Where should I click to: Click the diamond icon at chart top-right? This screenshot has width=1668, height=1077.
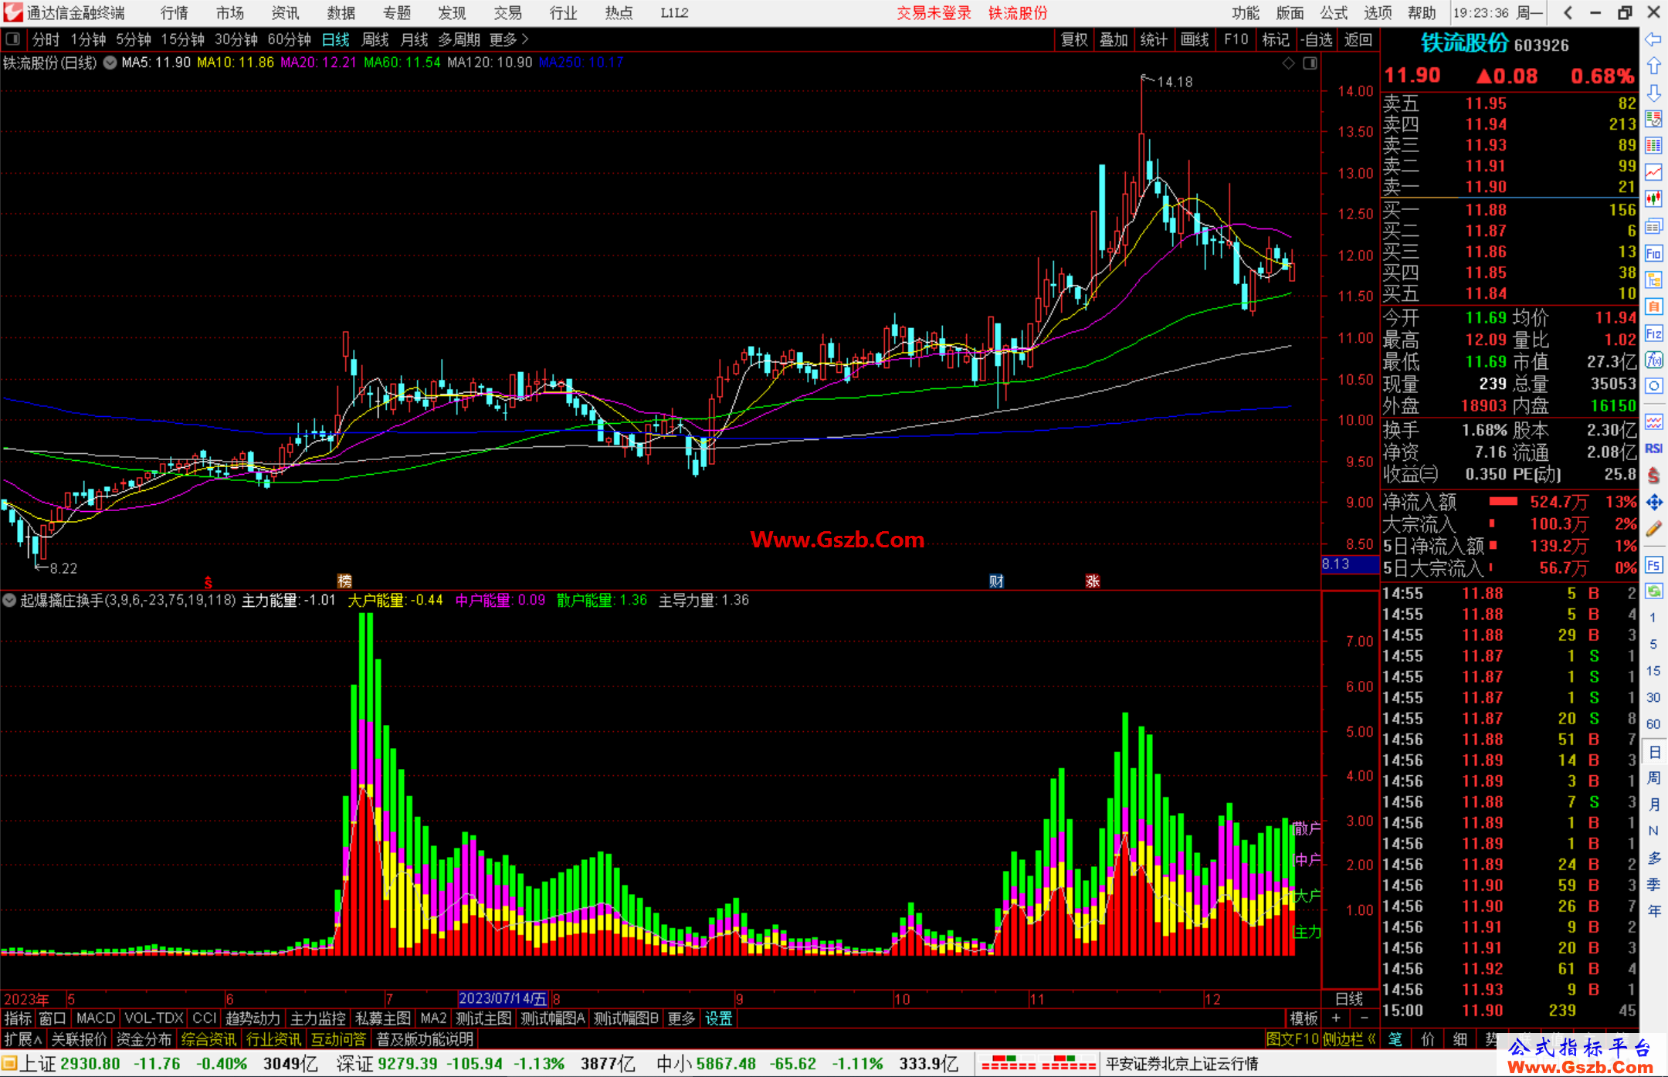tap(1288, 63)
